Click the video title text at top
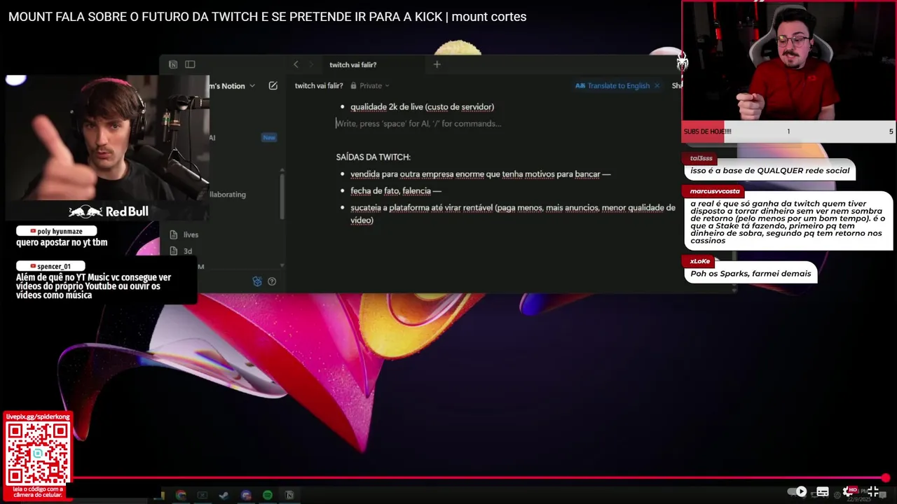Viewport: 897px width, 504px height. coord(267,17)
